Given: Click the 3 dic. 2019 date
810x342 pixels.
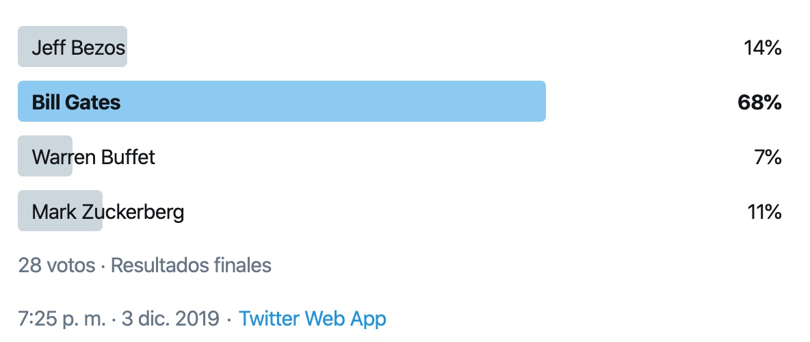Looking at the screenshot, I should [170, 319].
